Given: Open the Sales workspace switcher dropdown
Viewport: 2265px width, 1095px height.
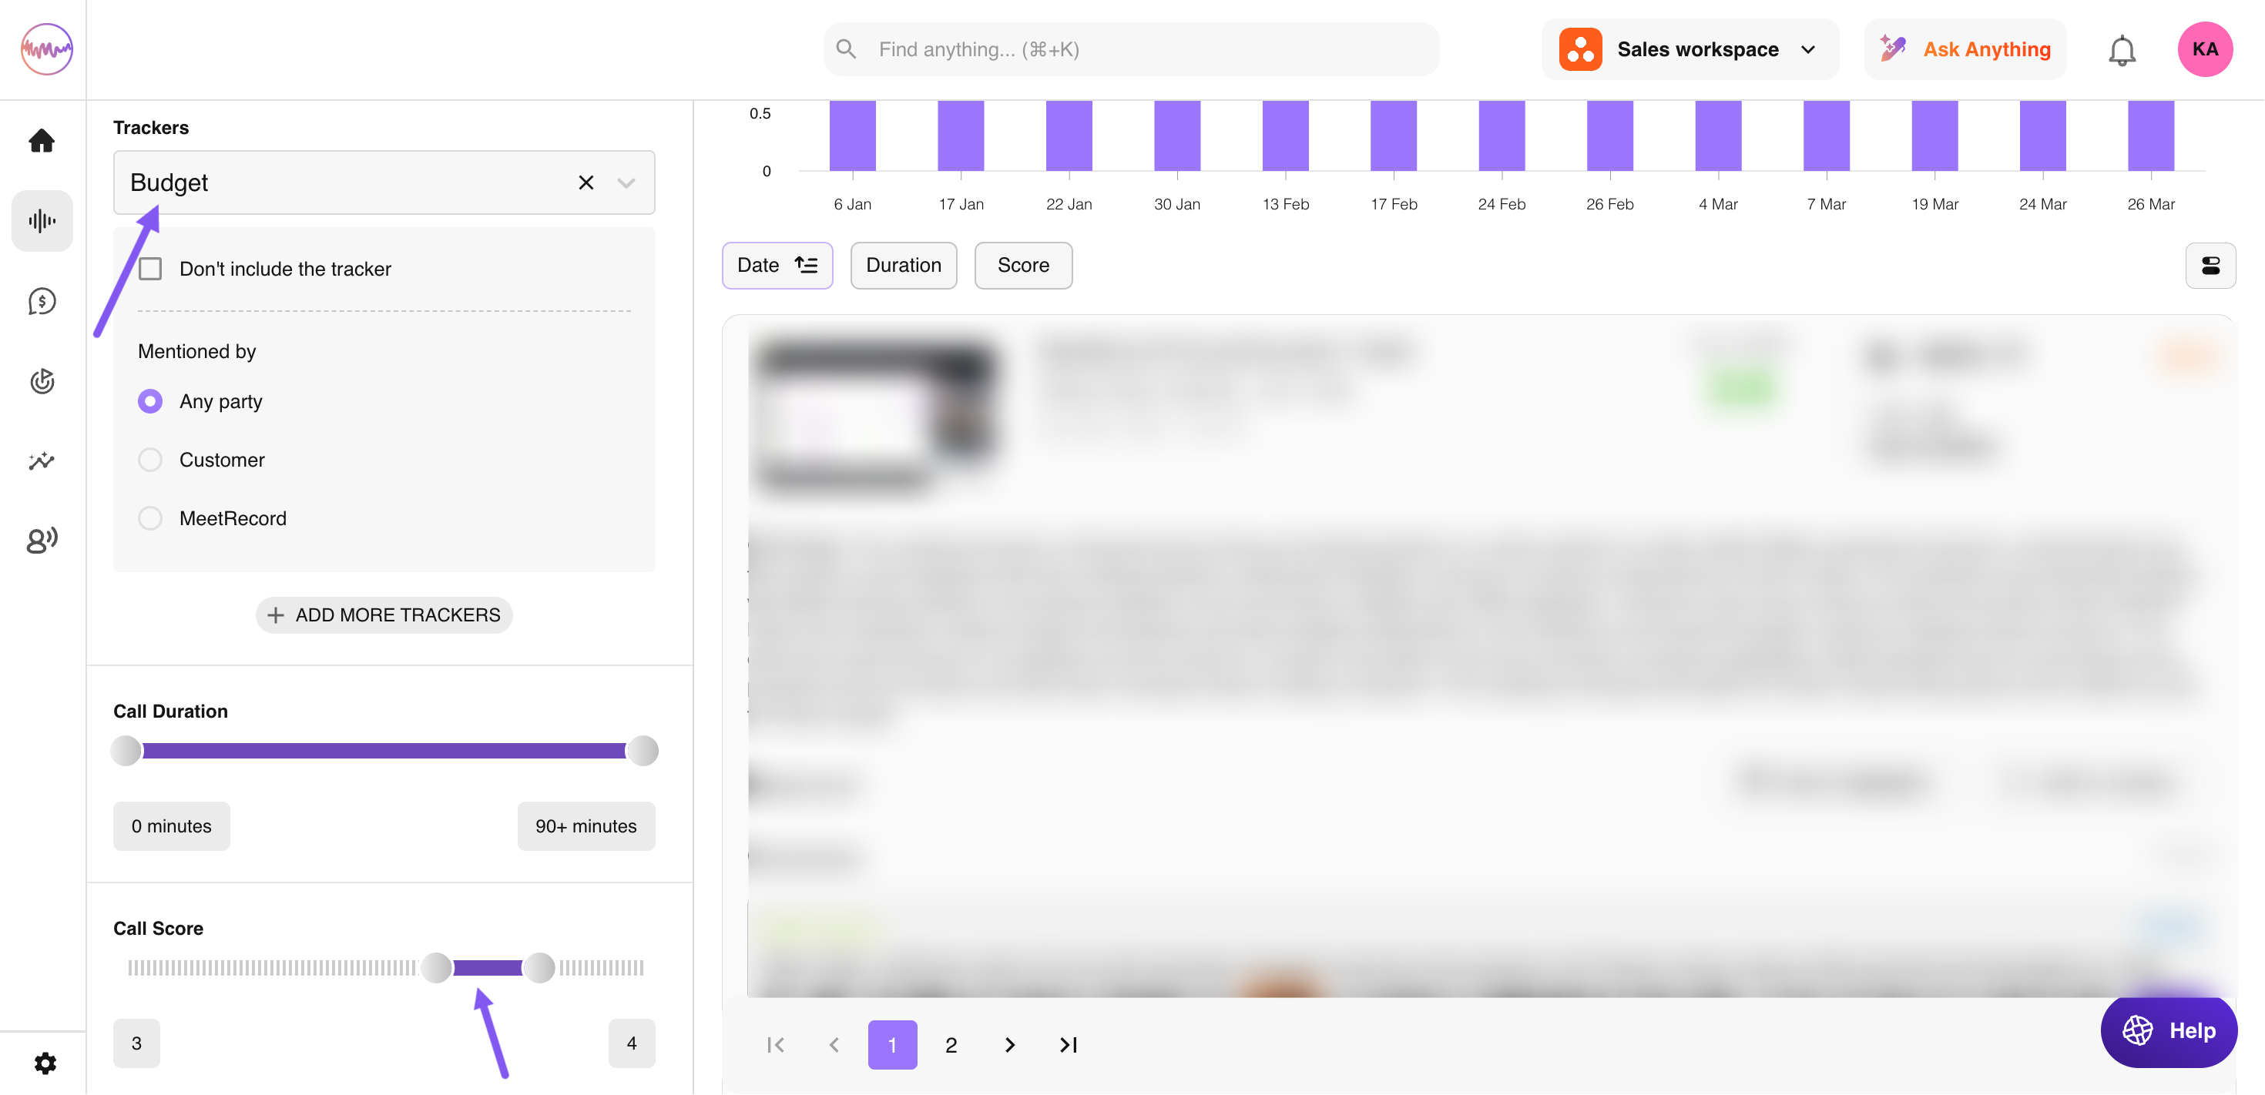Looking at the screenshot, I should (x=1688, y=50).
